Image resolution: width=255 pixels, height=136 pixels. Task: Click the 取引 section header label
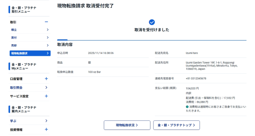[13, 22]
